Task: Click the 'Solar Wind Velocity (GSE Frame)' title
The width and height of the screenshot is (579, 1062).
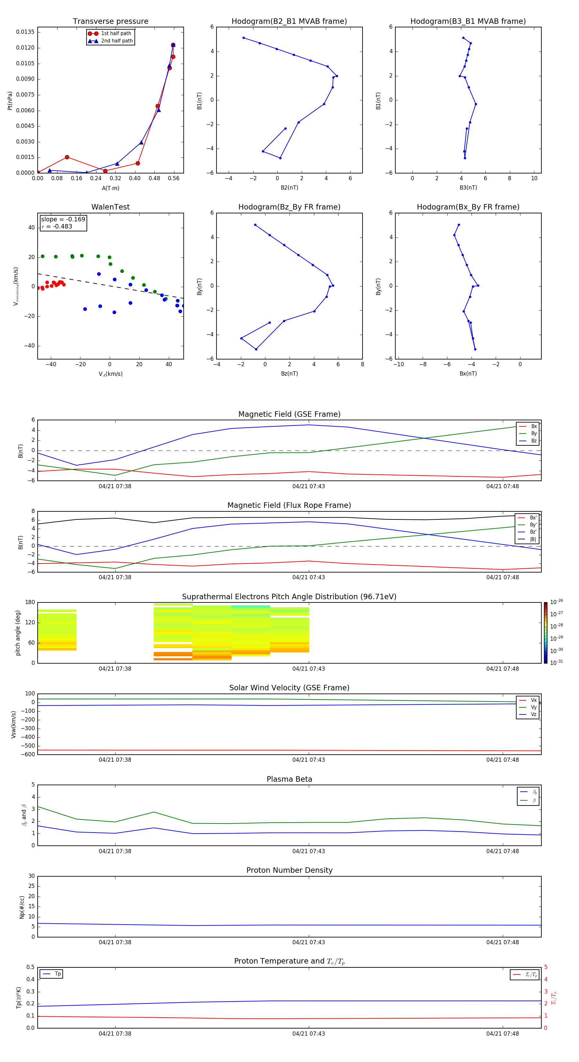Action: click(x=289, y=688)
